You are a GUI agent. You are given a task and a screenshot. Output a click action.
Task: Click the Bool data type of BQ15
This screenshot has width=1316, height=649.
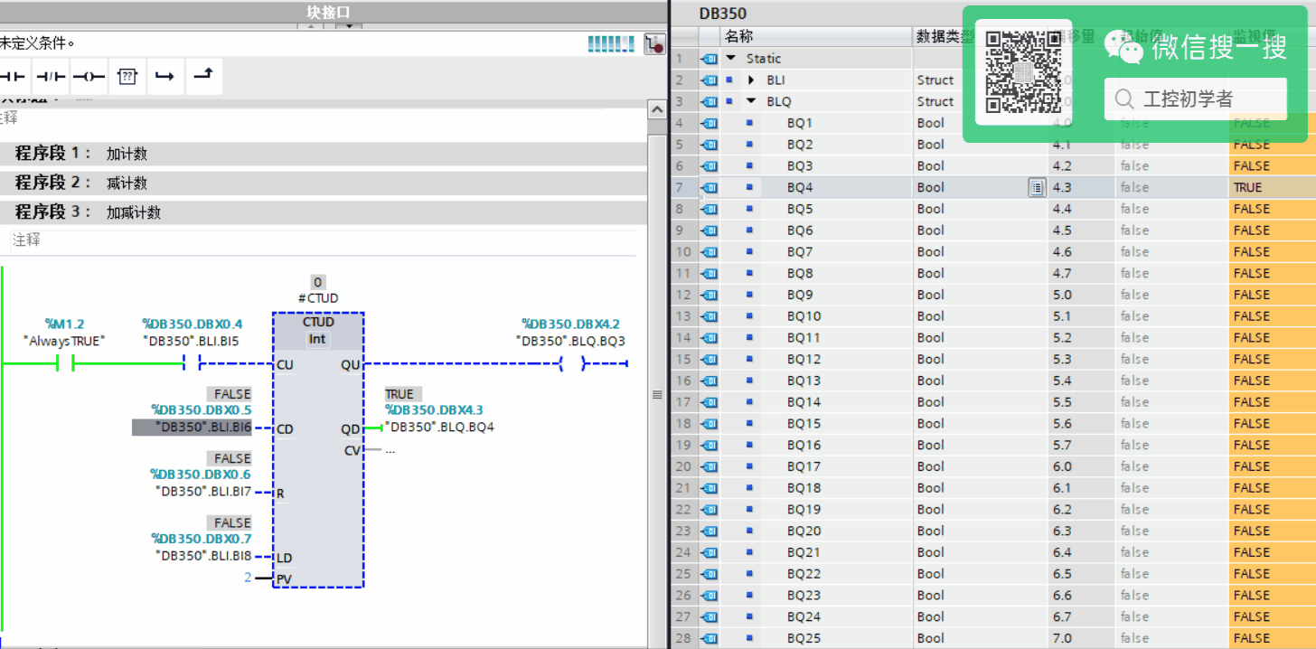click(981, 423)
